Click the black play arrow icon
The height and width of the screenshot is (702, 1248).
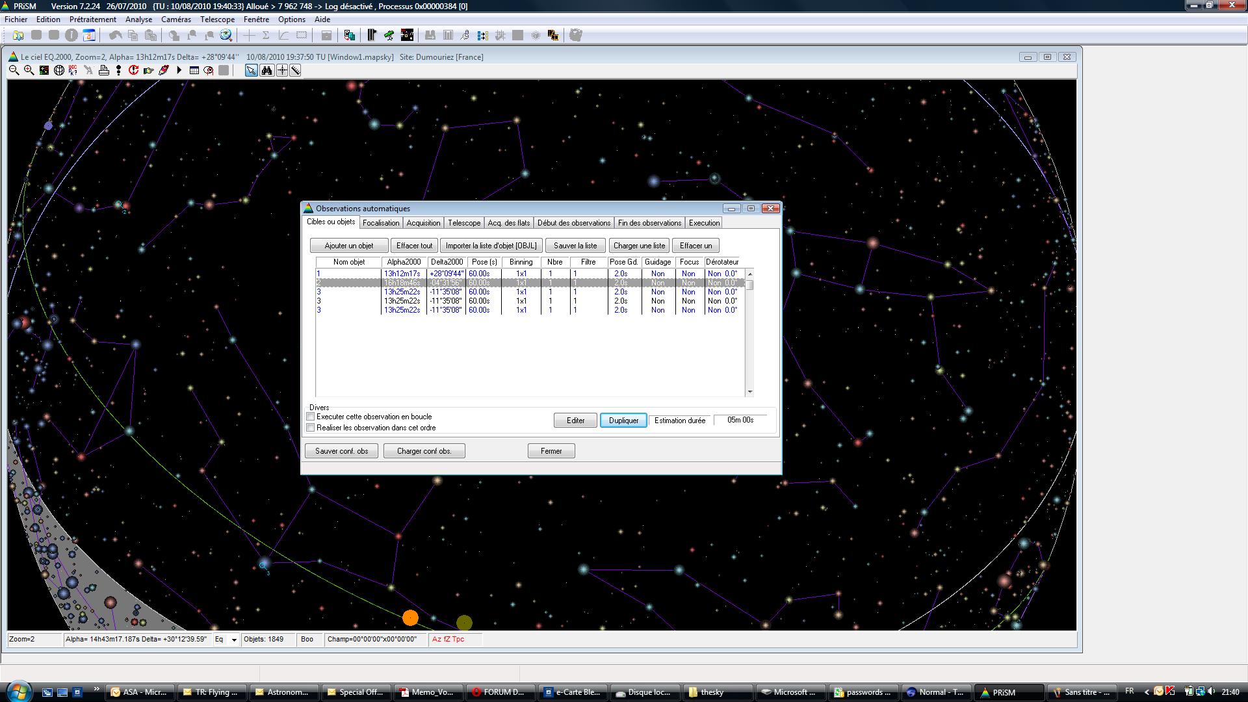(179, 70)
